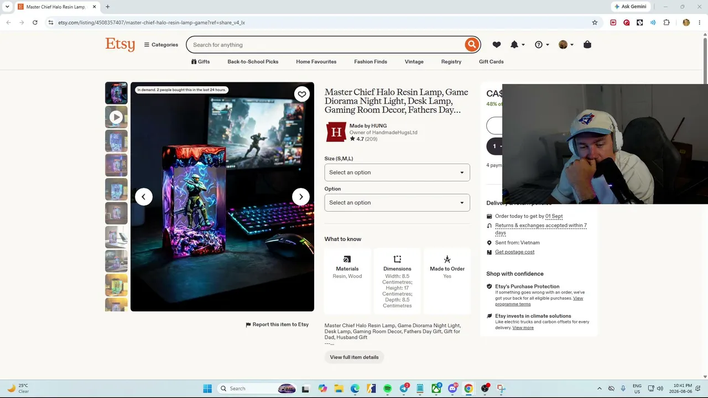Go to the Etsy home logo
Image resolution: width=708 pixels, height=398 pixels.
tap(120, 44)
